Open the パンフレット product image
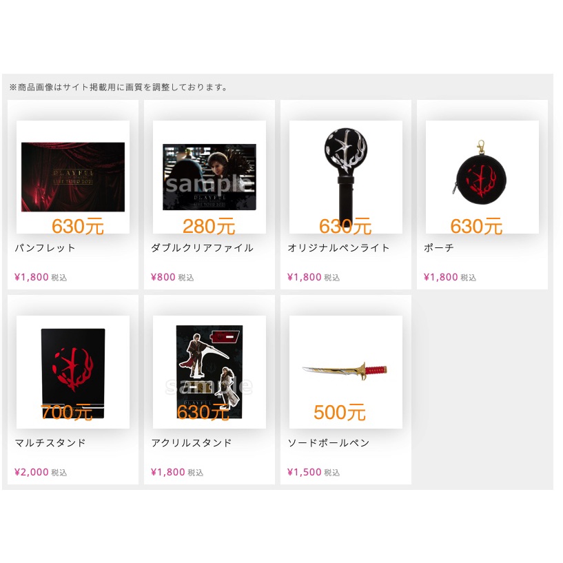Screen dimensions: 563x563 tap(73, 176)
